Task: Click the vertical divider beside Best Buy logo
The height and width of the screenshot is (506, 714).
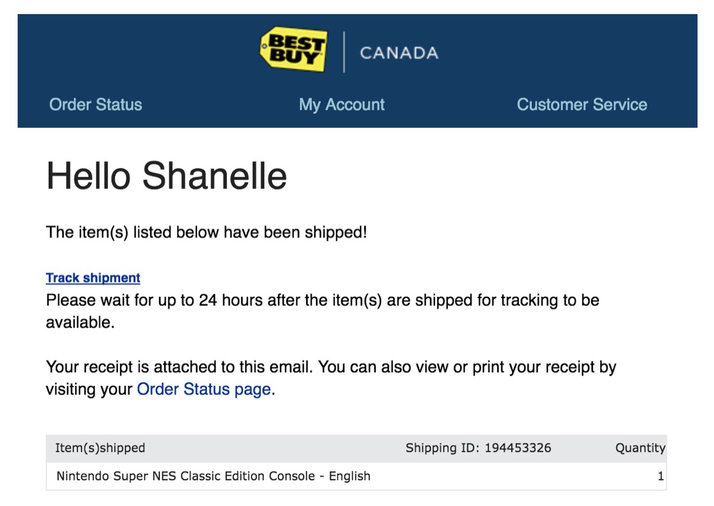Action: pos(344,52)
